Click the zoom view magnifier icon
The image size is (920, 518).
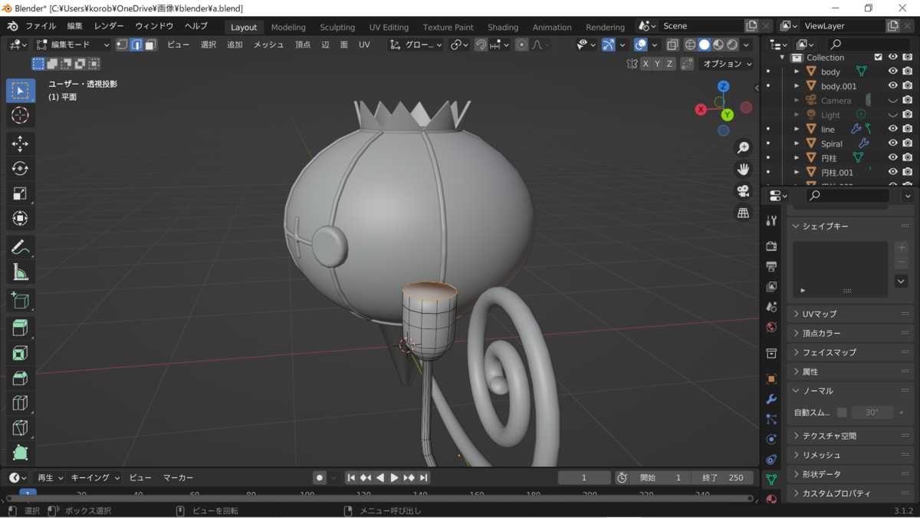(743, 147)
